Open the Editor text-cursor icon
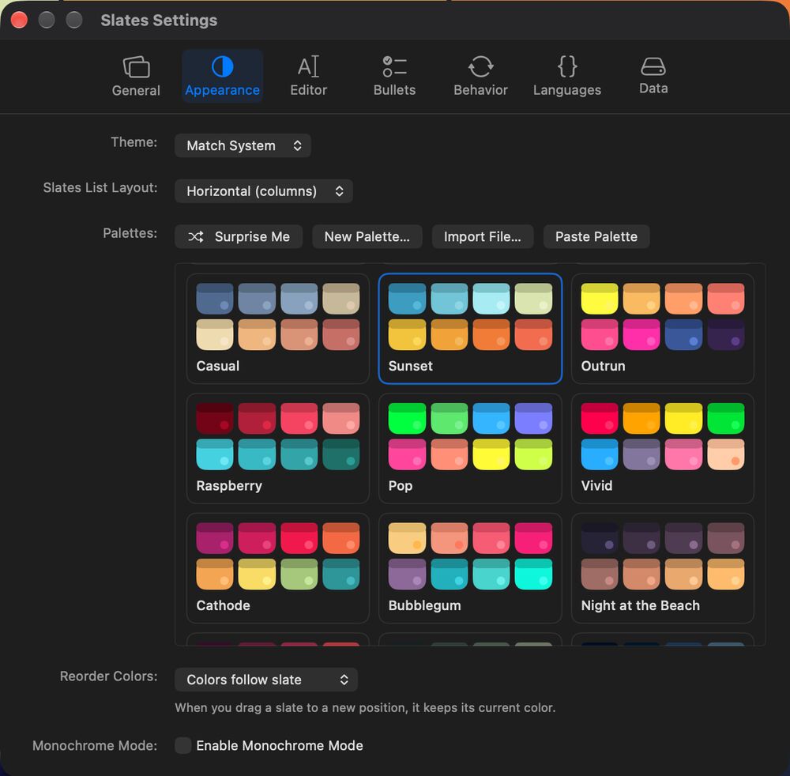Screen dimensions: 790x776 pos(308,66)
